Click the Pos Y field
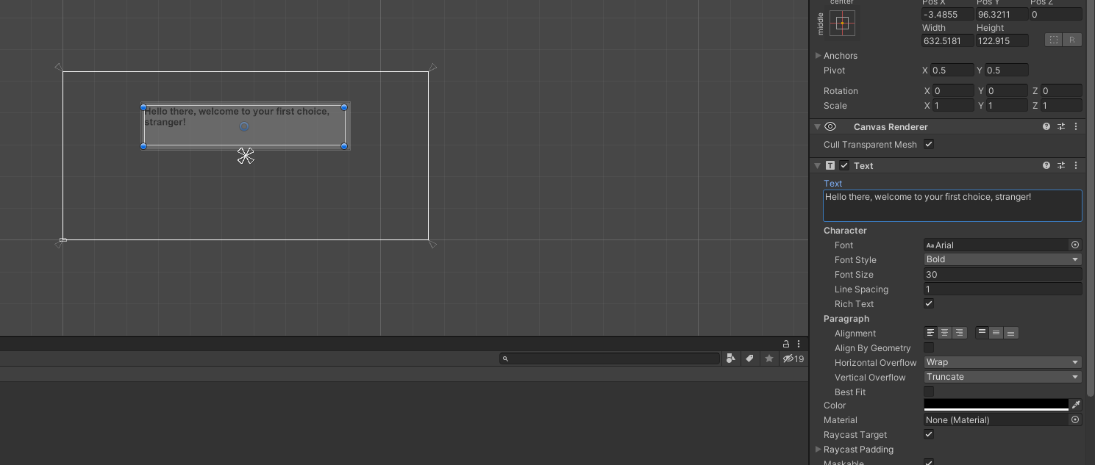 (x=1002, y=14)
